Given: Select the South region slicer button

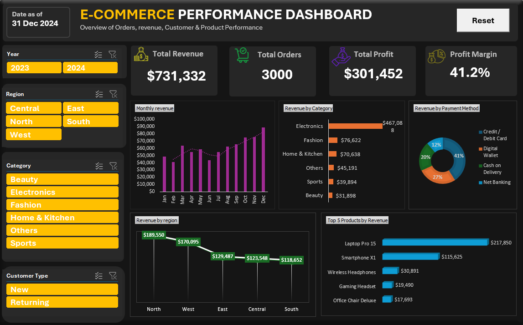Looking at the screenshot, I should (x=90, y=121).
